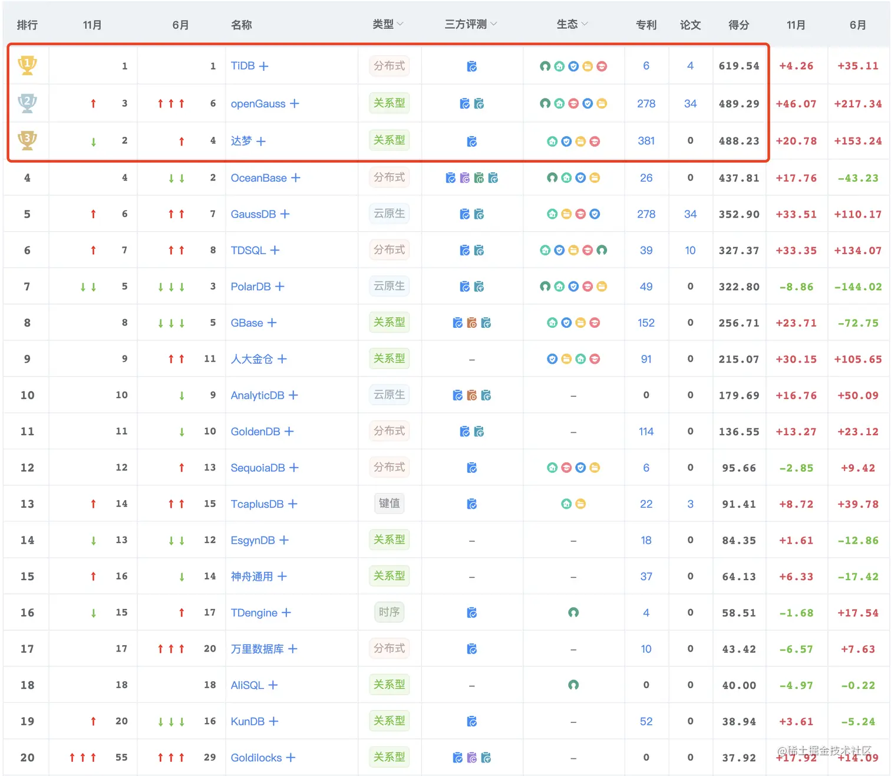Screen dimensions: 891x776
Task: Click the plus icon next to 神舟通用
Action: (x=282, y=577)
